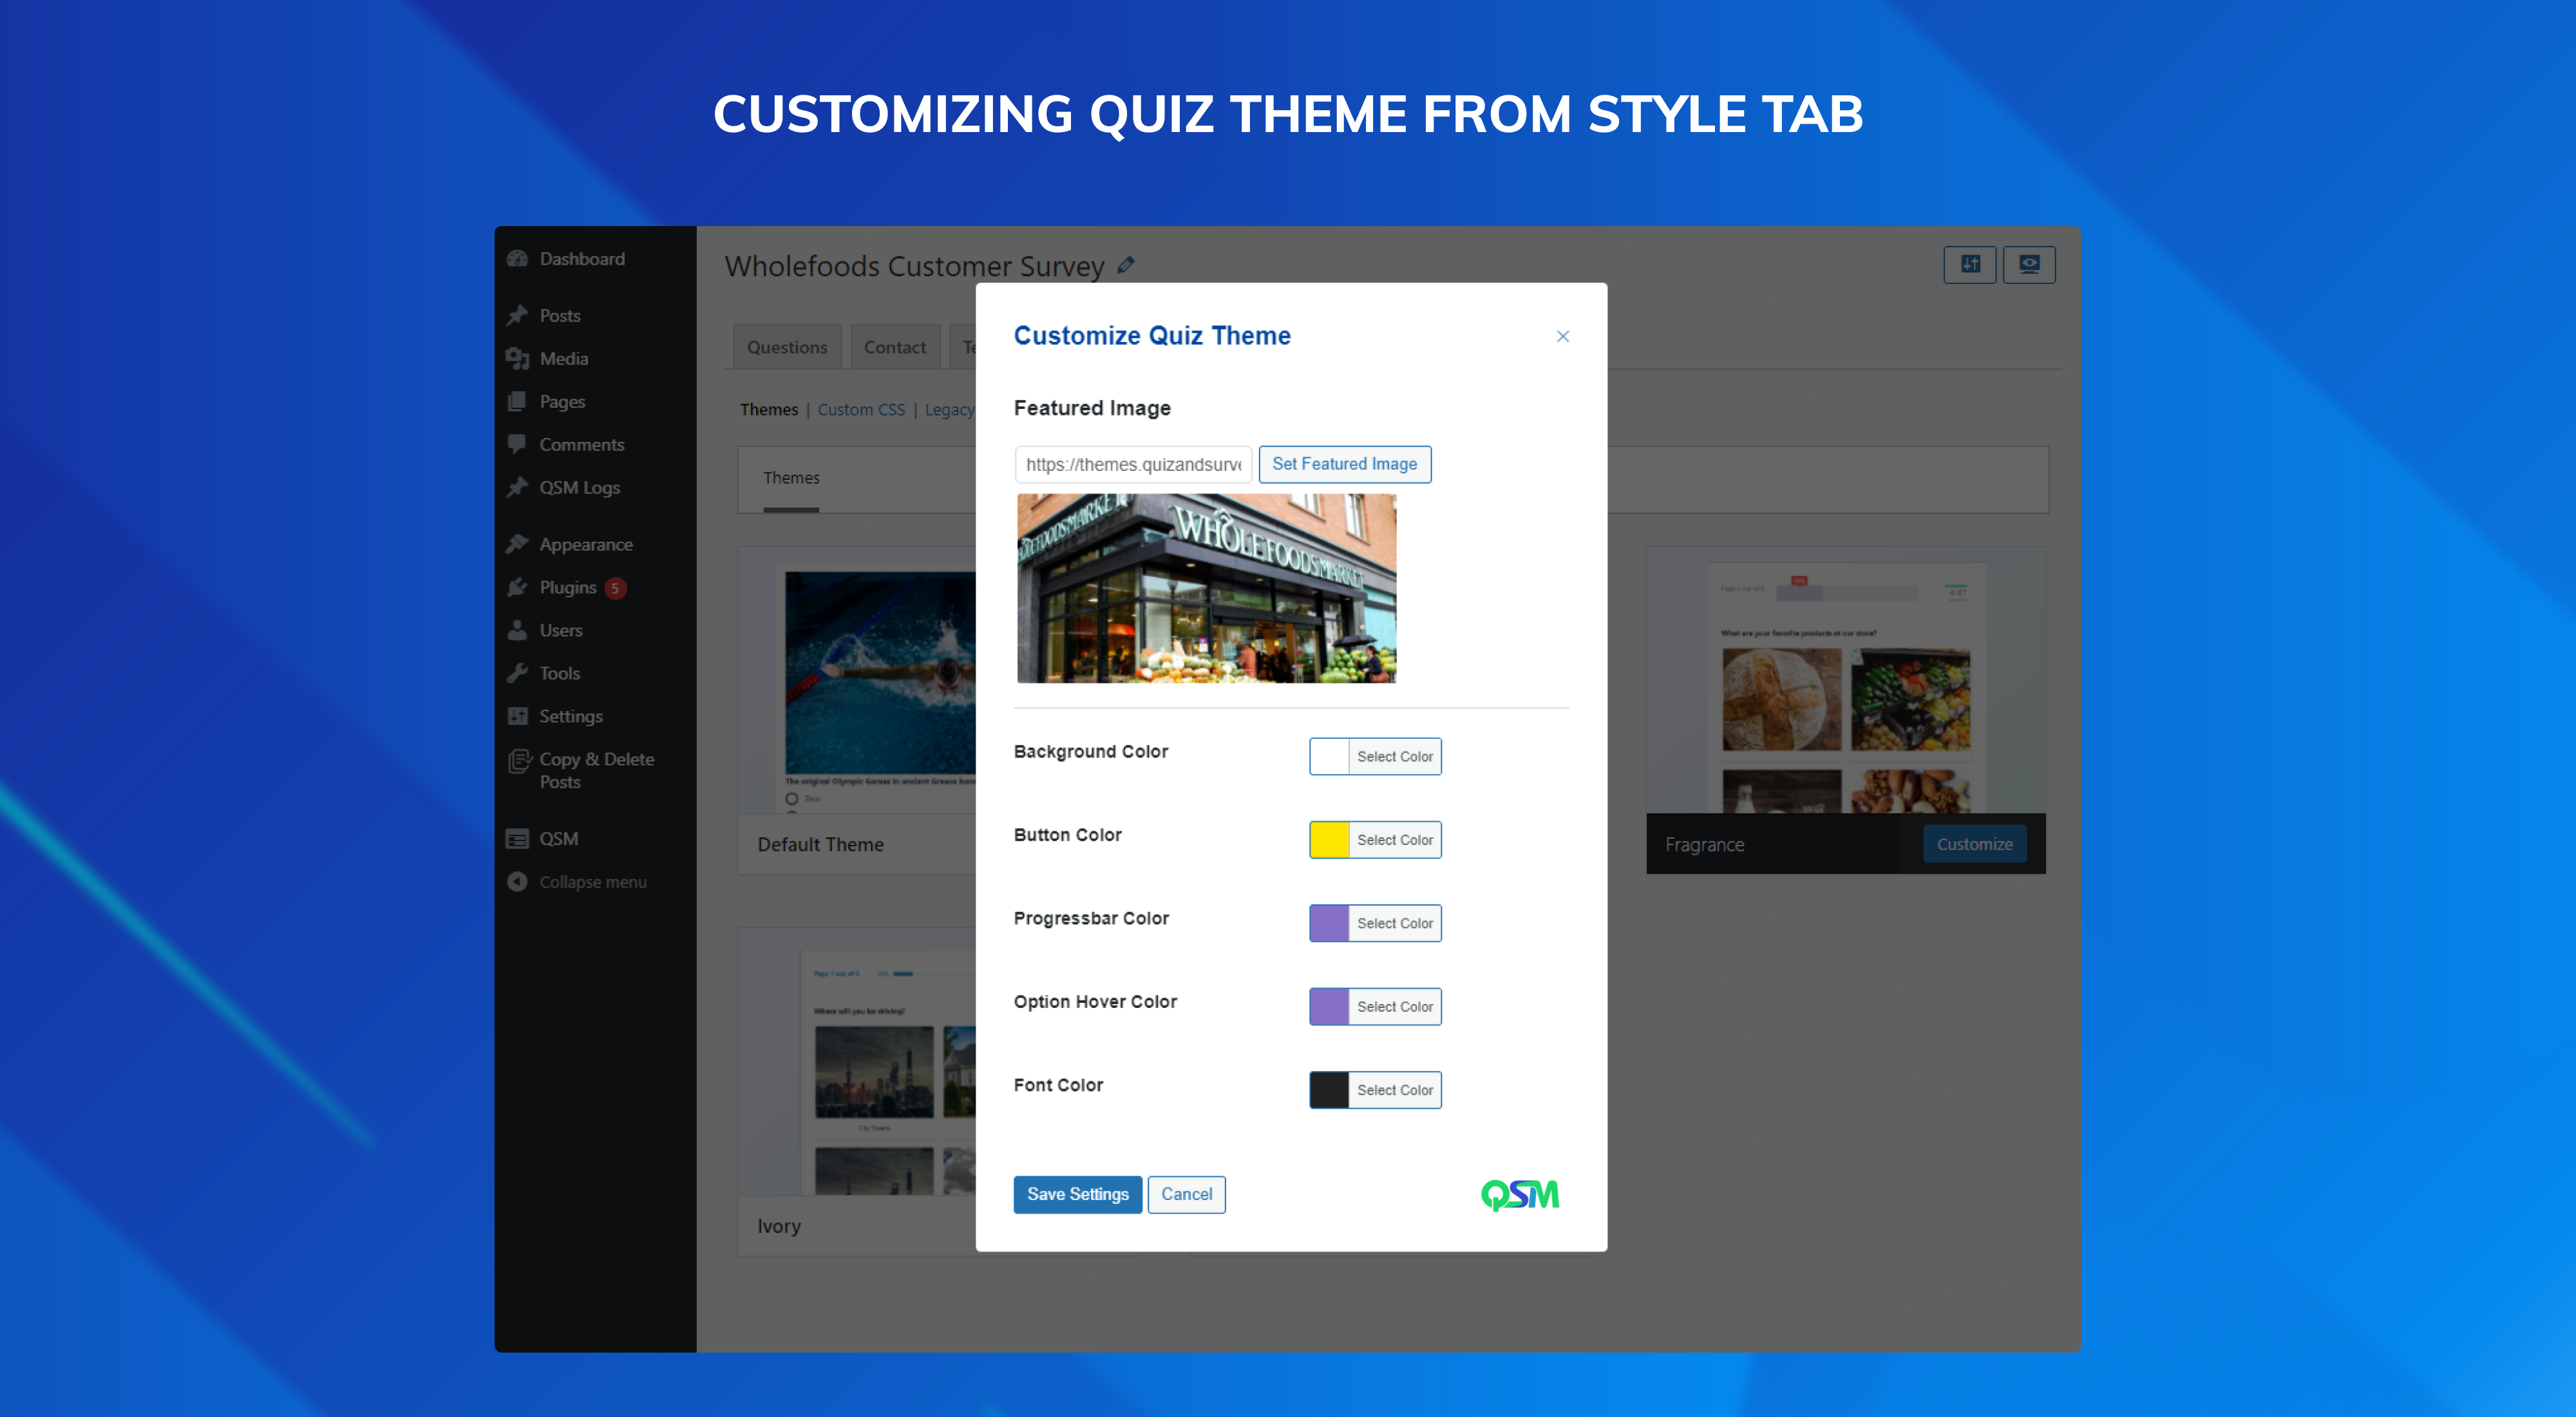Open the Dashboard menu item
The height and width of the screenshot is (1417, 2576).
coord(582,259)
